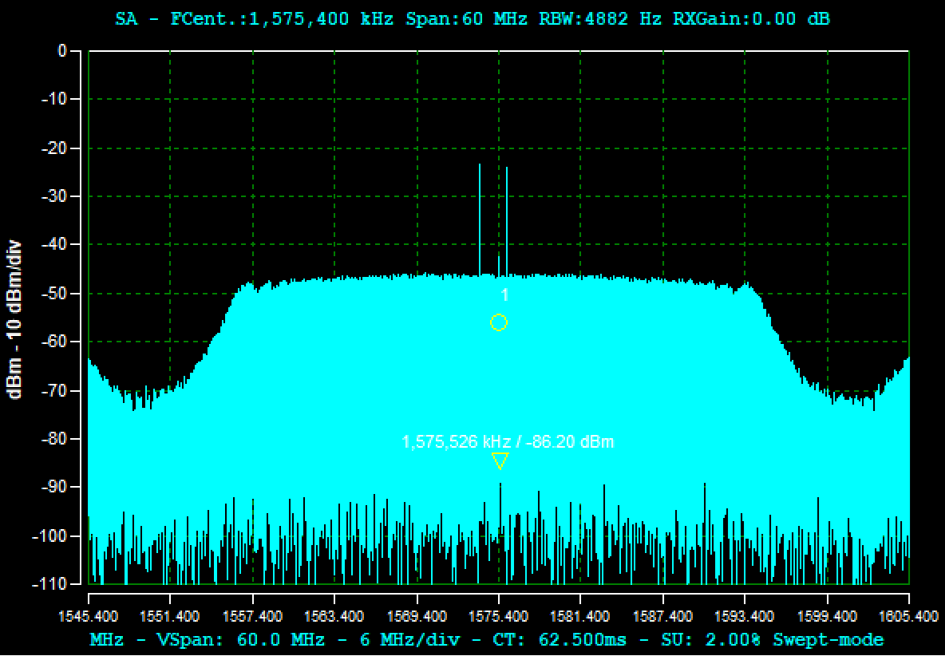The width and height of the screenshot is (945, 656).
Task: Click the y-axis label -20
Action: coord(55,148)
